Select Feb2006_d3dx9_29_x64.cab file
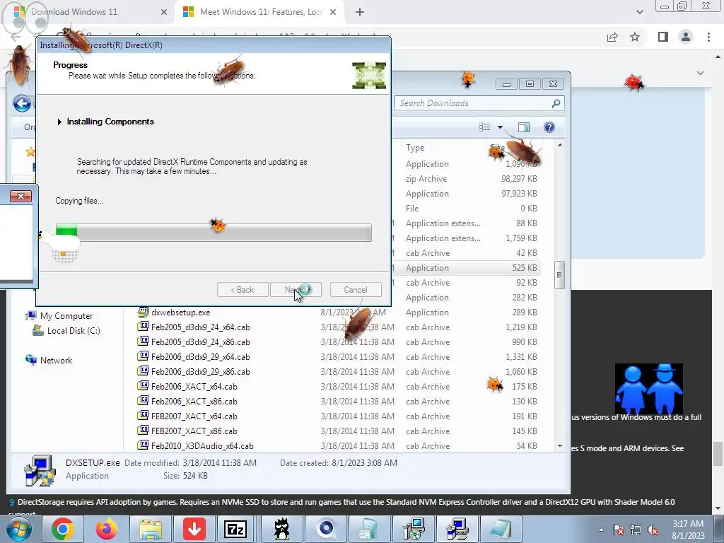 [200, 357]
